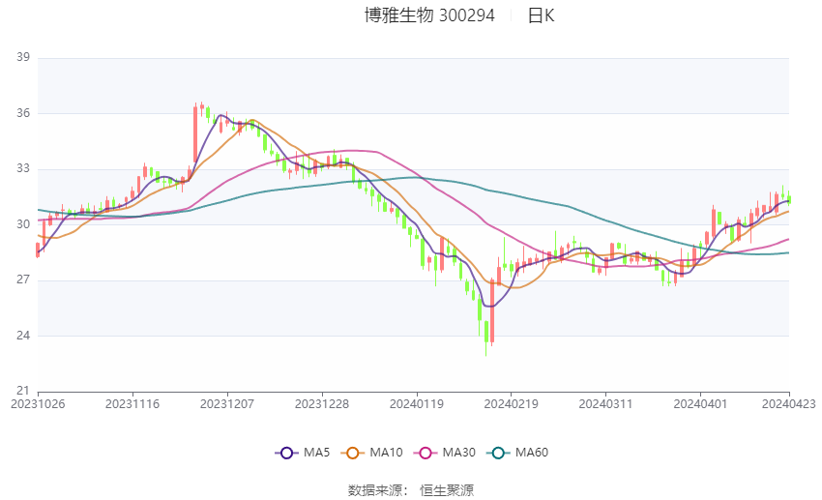The image size is (822, 500).
Task: Click the MA60 teal legend circle
Action: pyautogui.click(x=498, y=453)
